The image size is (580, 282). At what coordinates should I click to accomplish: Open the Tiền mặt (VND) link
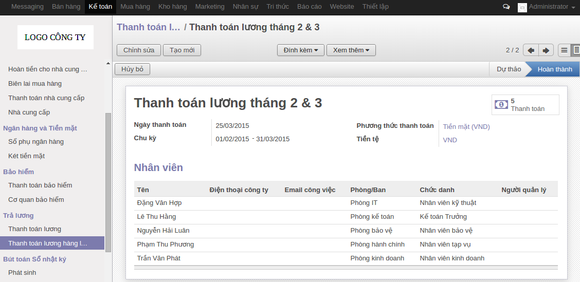pyautogui.click(x=466, y=126)
